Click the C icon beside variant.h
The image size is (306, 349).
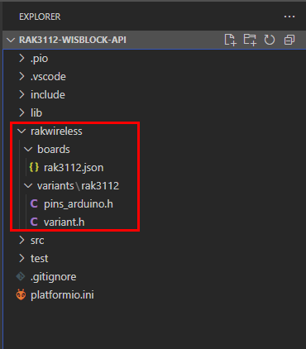coord(34,222)
